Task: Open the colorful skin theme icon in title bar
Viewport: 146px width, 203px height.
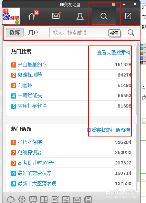Action: tap(114, 4)
